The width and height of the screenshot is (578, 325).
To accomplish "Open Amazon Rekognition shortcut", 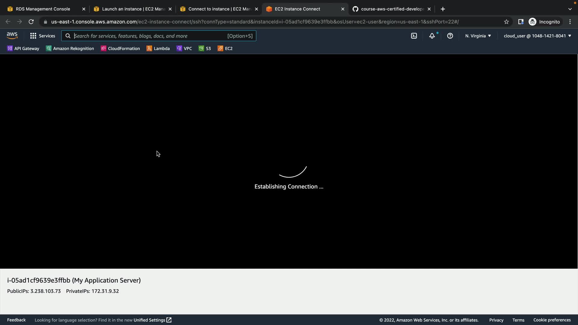I will 70,48.
